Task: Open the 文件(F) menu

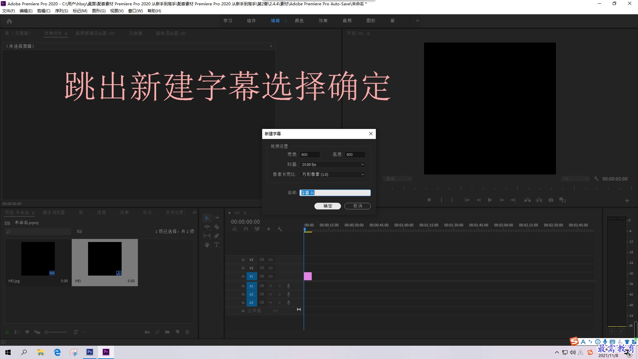Action: point(9,11)
